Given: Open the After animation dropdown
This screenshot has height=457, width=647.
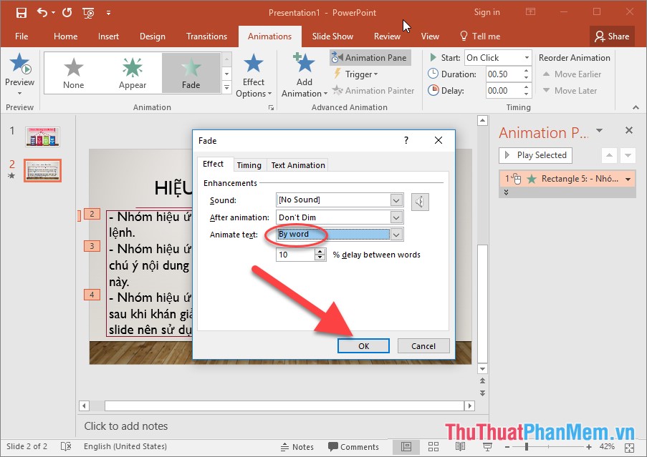Looking at the screenshot, I should [396, 217].
